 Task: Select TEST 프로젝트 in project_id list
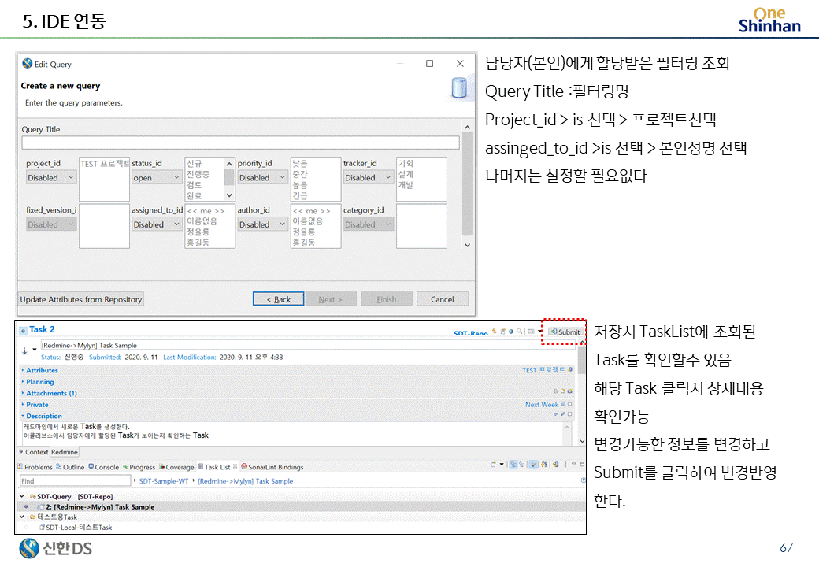105,164
